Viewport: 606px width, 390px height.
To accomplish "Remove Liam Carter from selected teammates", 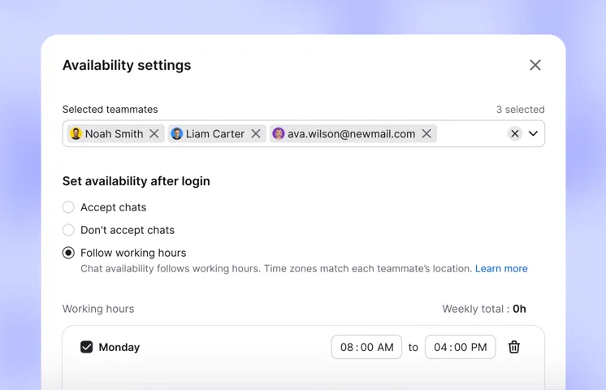I will pos(255,134).
